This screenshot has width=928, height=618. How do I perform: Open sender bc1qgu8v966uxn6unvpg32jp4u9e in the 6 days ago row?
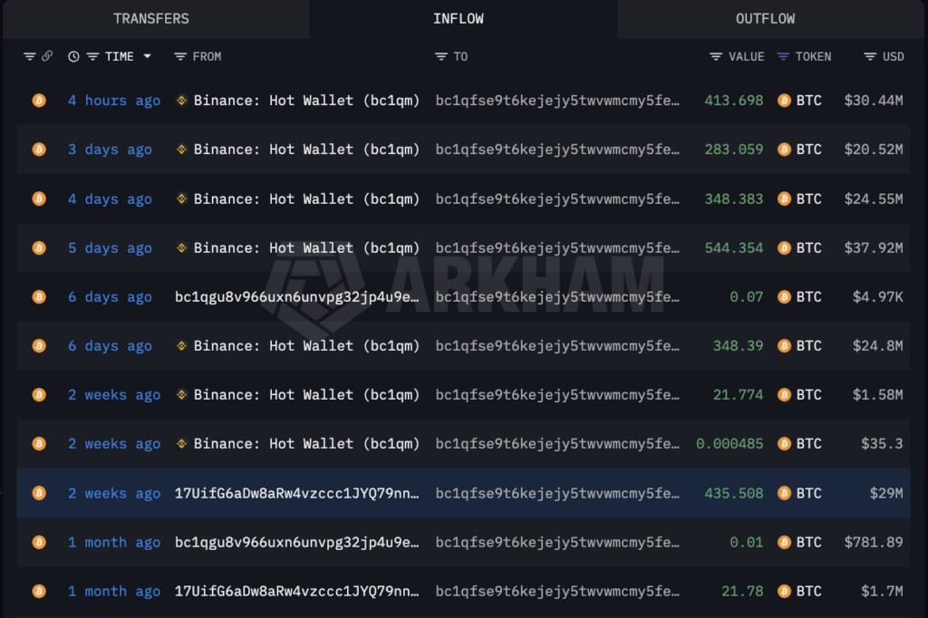click(296, 297)
